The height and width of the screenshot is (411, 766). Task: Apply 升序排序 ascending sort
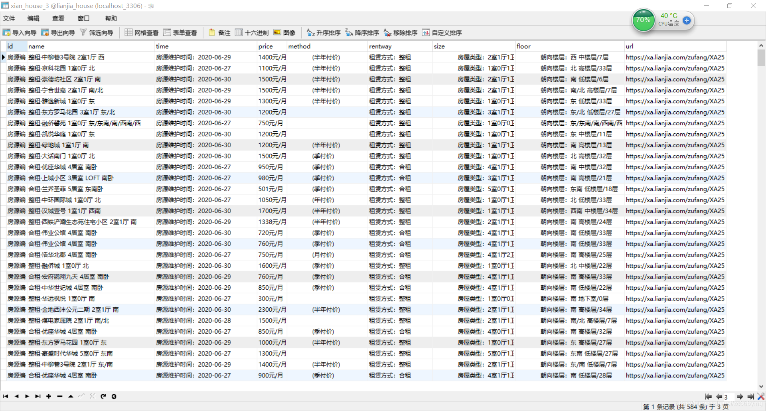324,33
